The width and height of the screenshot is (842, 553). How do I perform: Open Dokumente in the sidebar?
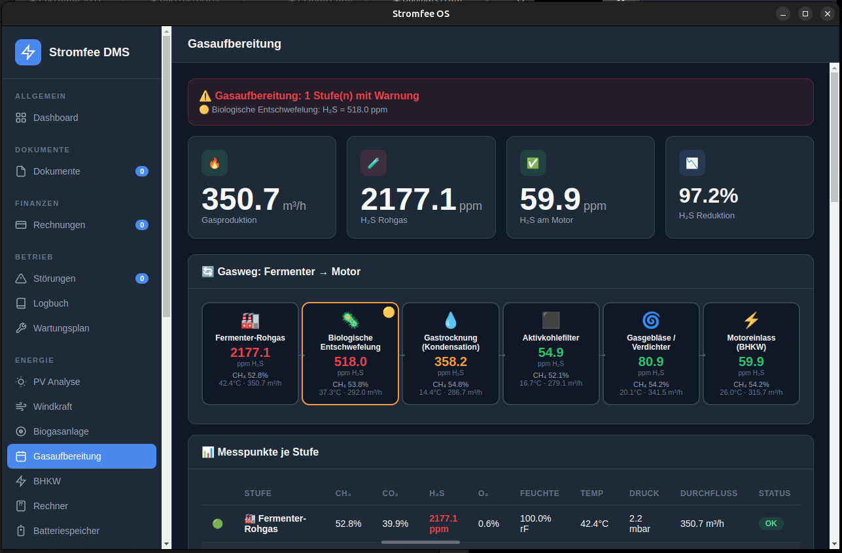coord(57,171)
